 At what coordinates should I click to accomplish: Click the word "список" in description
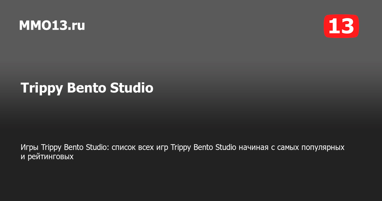[x=124, y=147]
